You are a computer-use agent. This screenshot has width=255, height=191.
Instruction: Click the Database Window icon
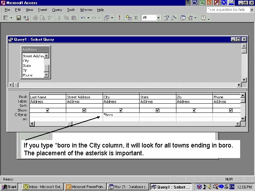point(183,18)
